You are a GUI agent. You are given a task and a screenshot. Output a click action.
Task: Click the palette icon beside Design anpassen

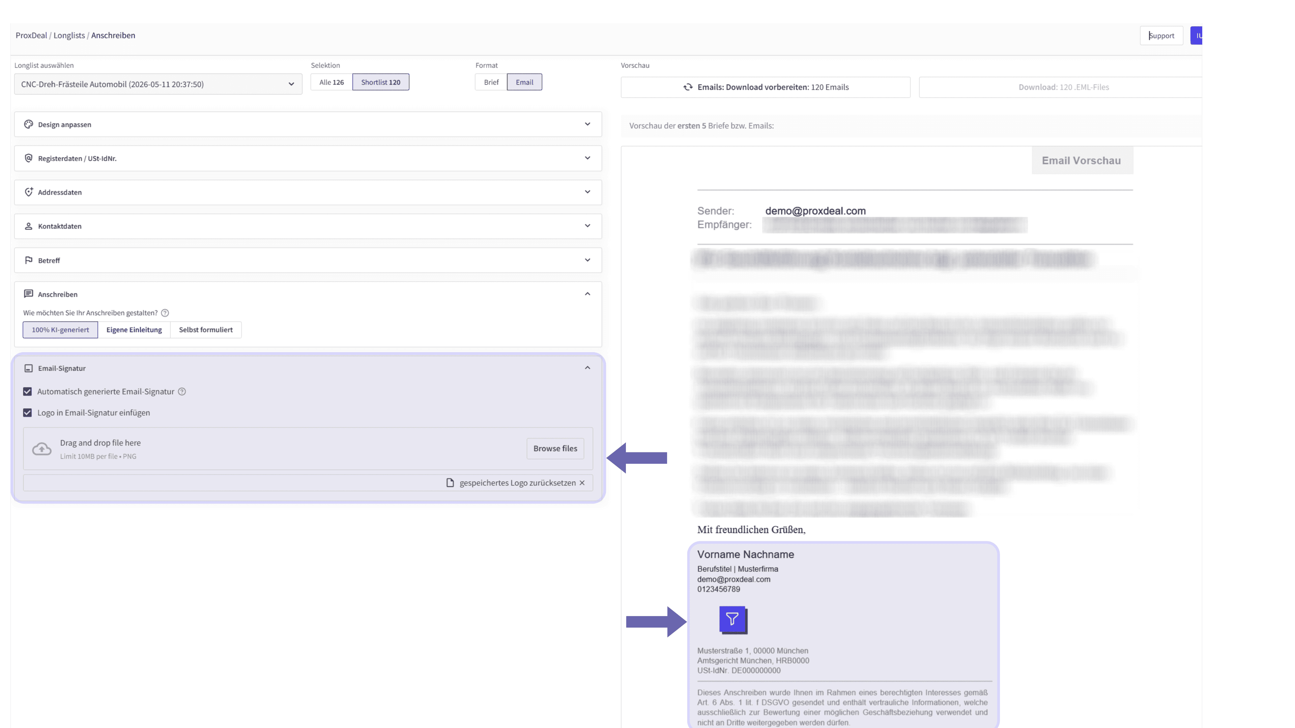coord(29,124)
